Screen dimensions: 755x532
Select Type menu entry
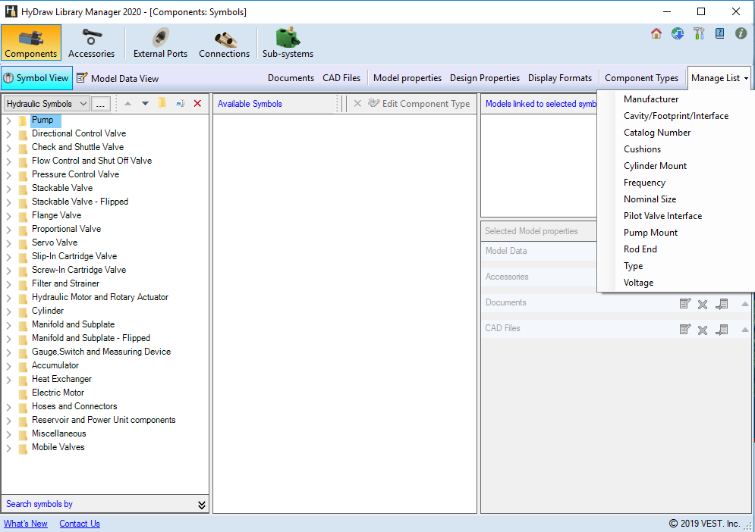coord(633,266)
